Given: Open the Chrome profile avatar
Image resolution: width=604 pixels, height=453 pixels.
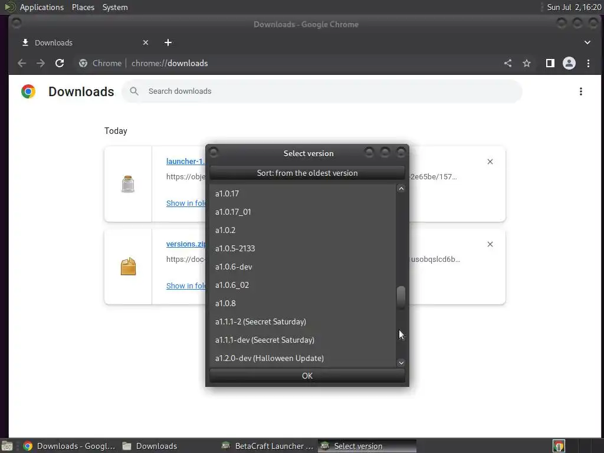Looking at the screenshot, I should point(569,63).
